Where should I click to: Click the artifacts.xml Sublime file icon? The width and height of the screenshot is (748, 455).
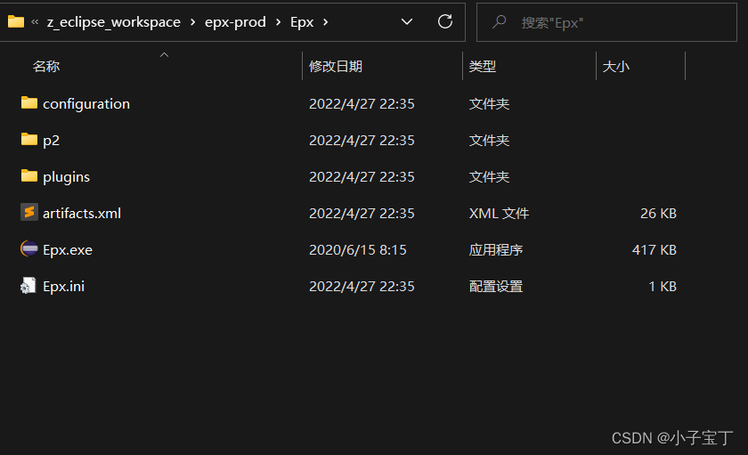pyautogui.click(x=29, y=212)
